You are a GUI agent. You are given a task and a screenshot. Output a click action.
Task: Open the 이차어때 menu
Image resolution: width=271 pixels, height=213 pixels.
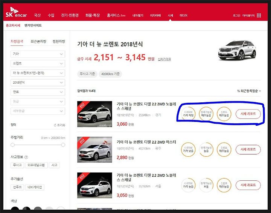tap(155, 15)
